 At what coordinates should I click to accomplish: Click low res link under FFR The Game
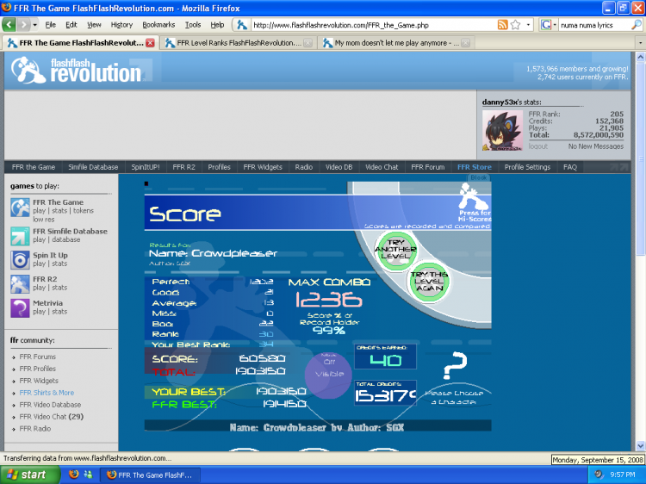[x=44, y=220]
